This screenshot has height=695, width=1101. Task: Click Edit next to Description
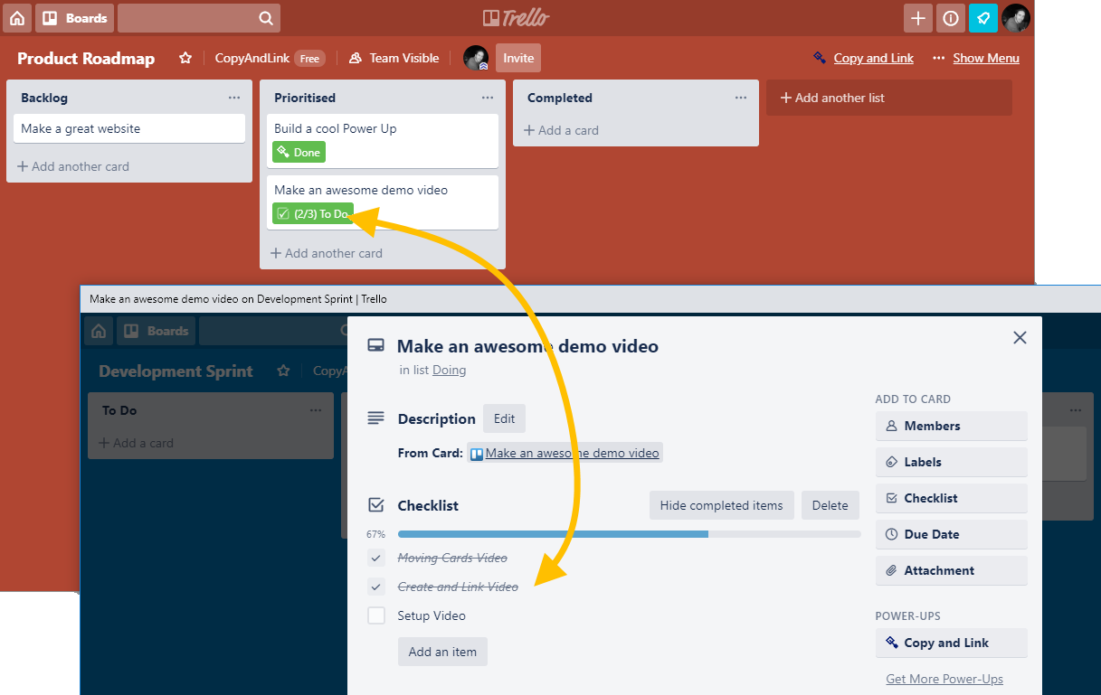(505, 418)
